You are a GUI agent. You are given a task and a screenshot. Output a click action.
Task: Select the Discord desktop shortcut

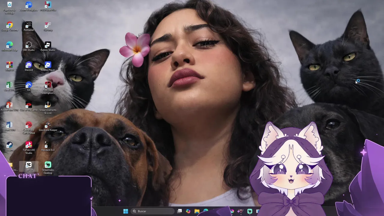(28, 66)
